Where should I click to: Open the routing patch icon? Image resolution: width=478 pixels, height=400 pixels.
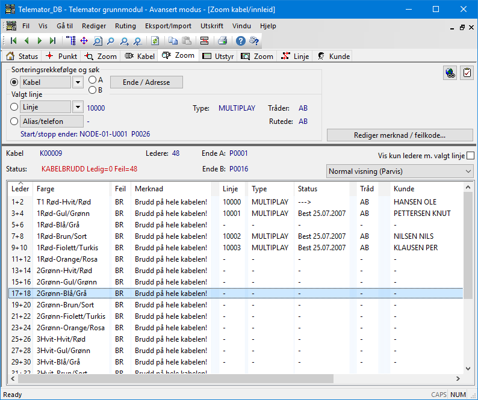coord(204,40)
